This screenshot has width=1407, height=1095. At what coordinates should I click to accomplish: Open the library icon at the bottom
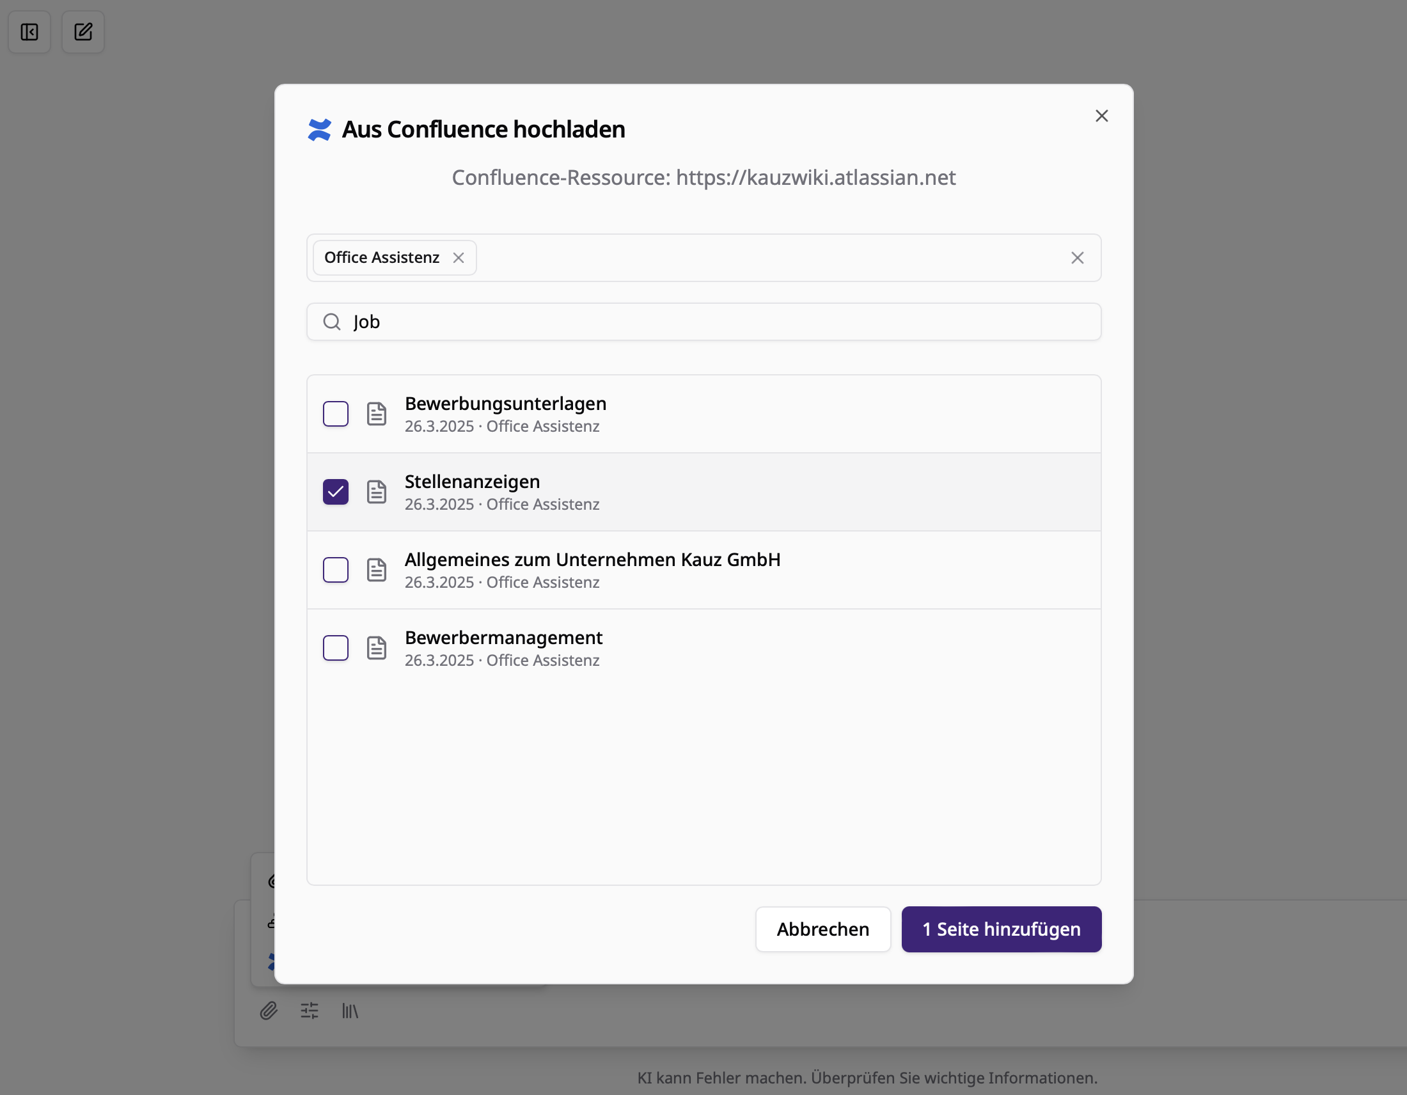coord(350,1011)
